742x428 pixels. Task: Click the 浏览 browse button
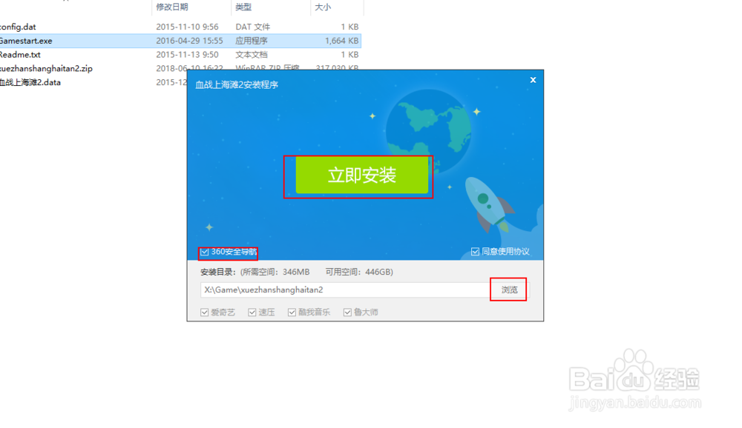point(510,290)
